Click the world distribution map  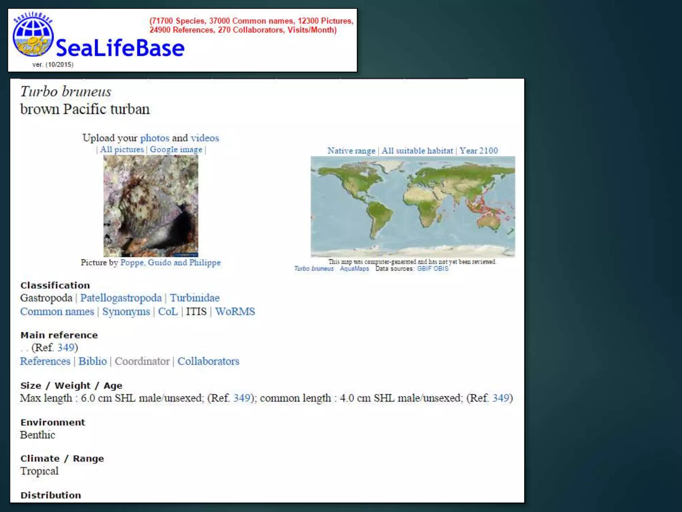click(413, 207)
